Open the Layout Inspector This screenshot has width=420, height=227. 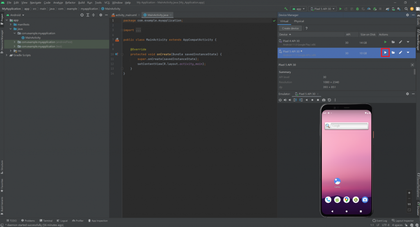[x=403, y=221]
